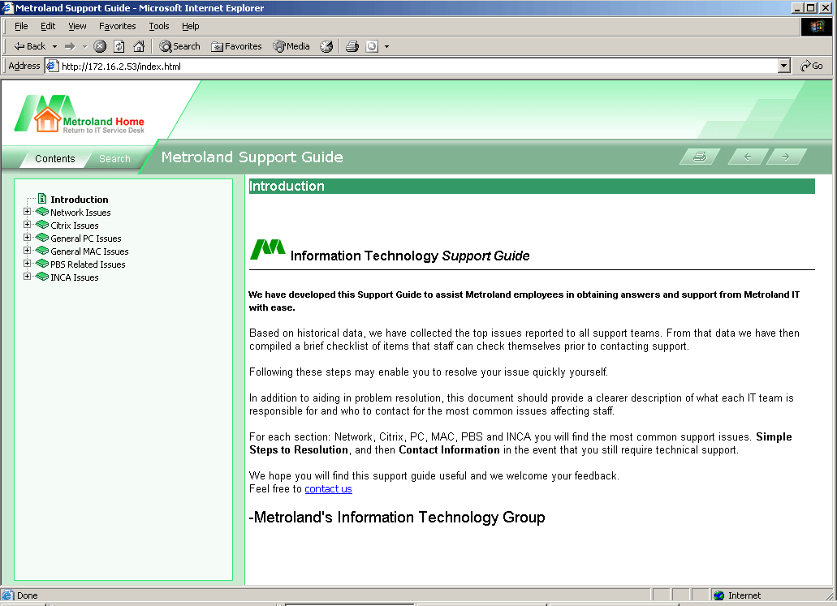The height and width of the screenshot is (606, 837).
Task: Expand the Network Issues node
Action: (28, 212)
